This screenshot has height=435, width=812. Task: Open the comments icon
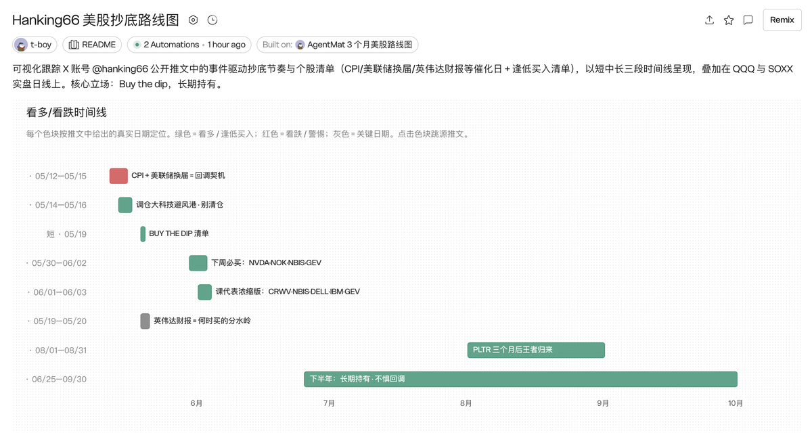[x=748, y=20]
